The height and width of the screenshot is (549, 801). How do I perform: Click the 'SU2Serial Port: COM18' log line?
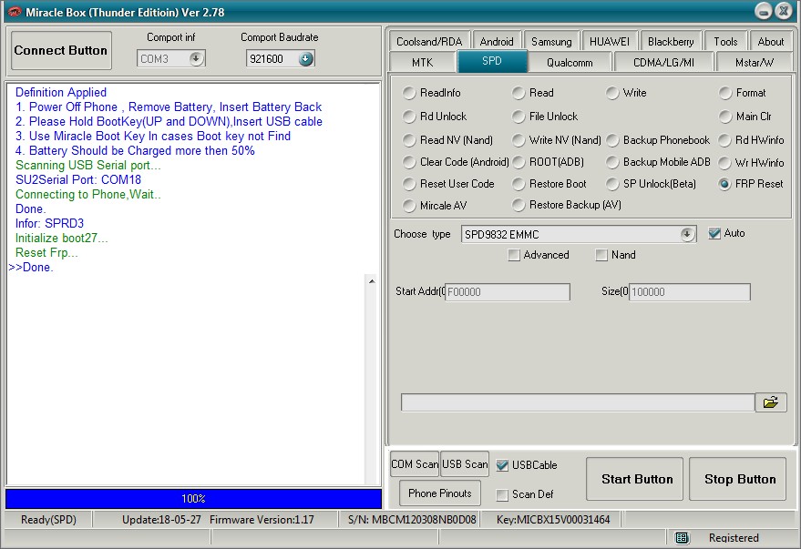point(78,179)
